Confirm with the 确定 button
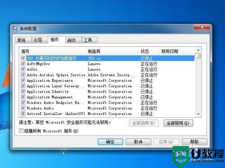 [110, 141]
